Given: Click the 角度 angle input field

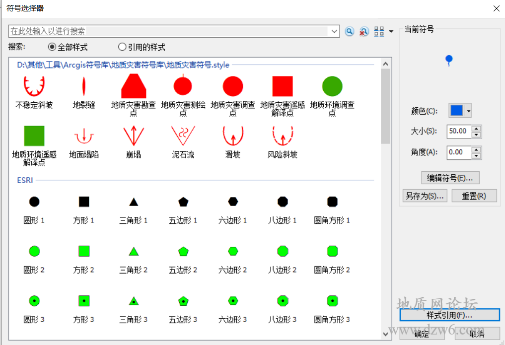Looking at the screenshot, I should click(458, 152).
